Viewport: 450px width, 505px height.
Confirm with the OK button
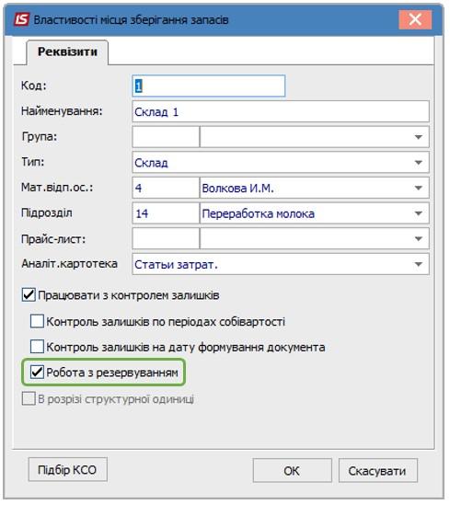click(x=292, y=471)
